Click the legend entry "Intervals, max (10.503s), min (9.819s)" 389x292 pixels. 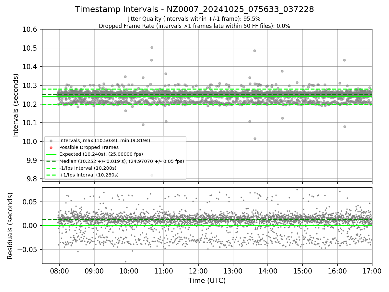click(105, 140)
